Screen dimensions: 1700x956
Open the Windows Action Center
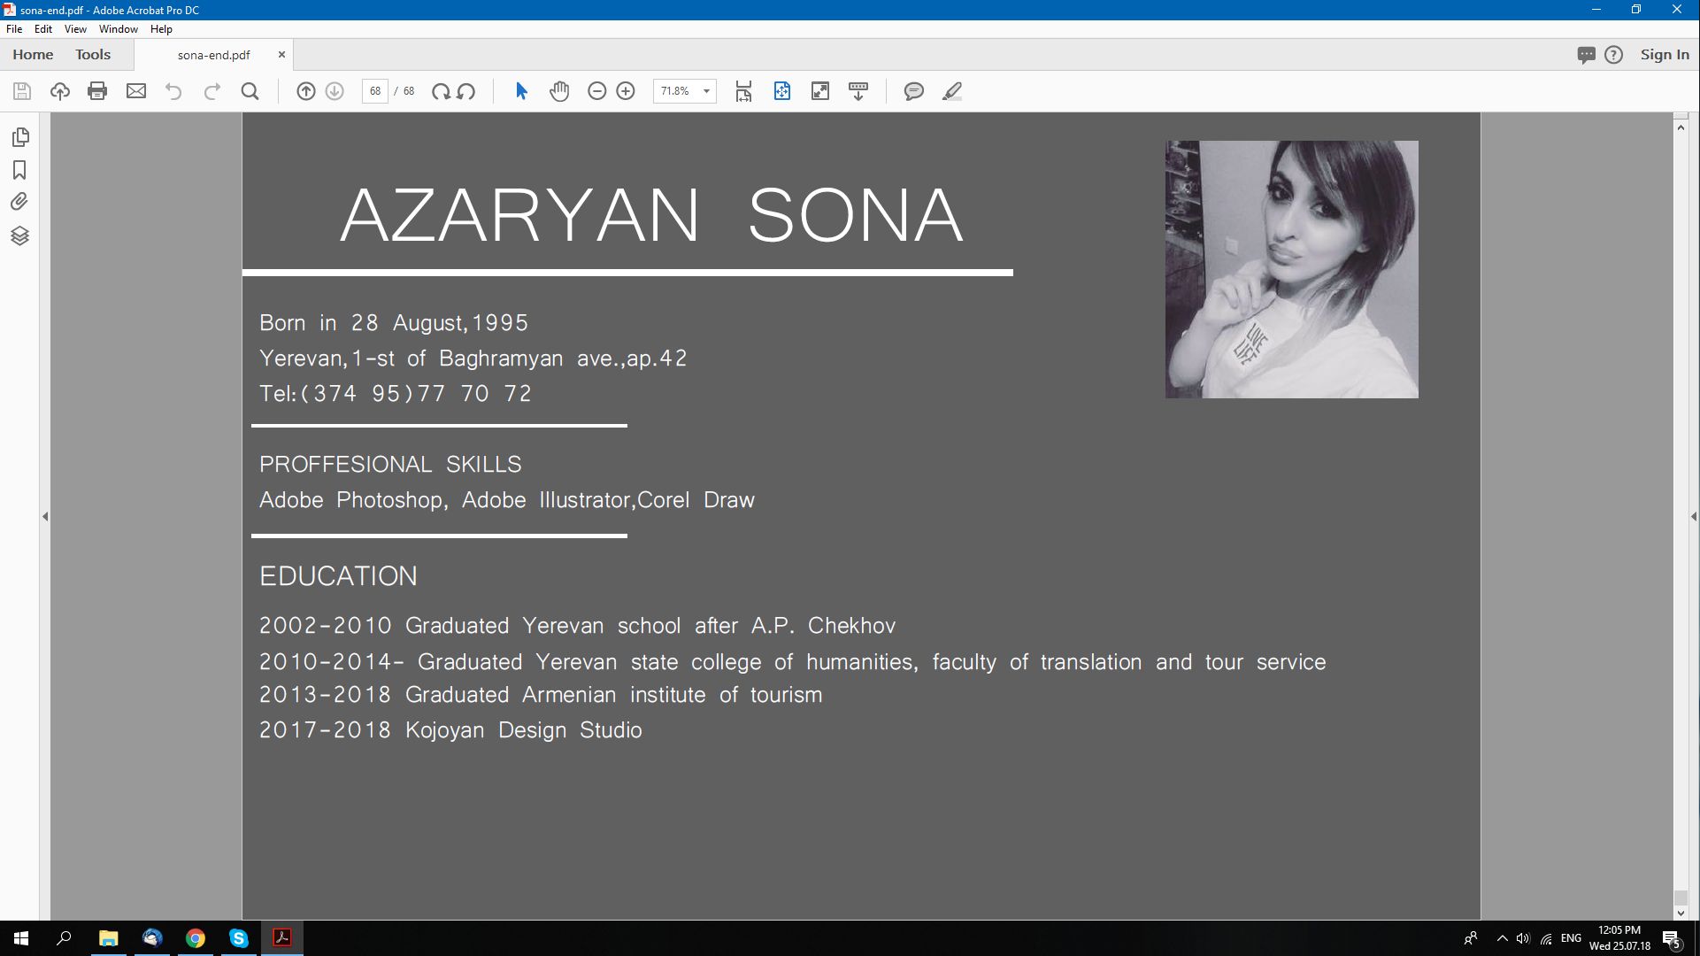point(1672,939)
